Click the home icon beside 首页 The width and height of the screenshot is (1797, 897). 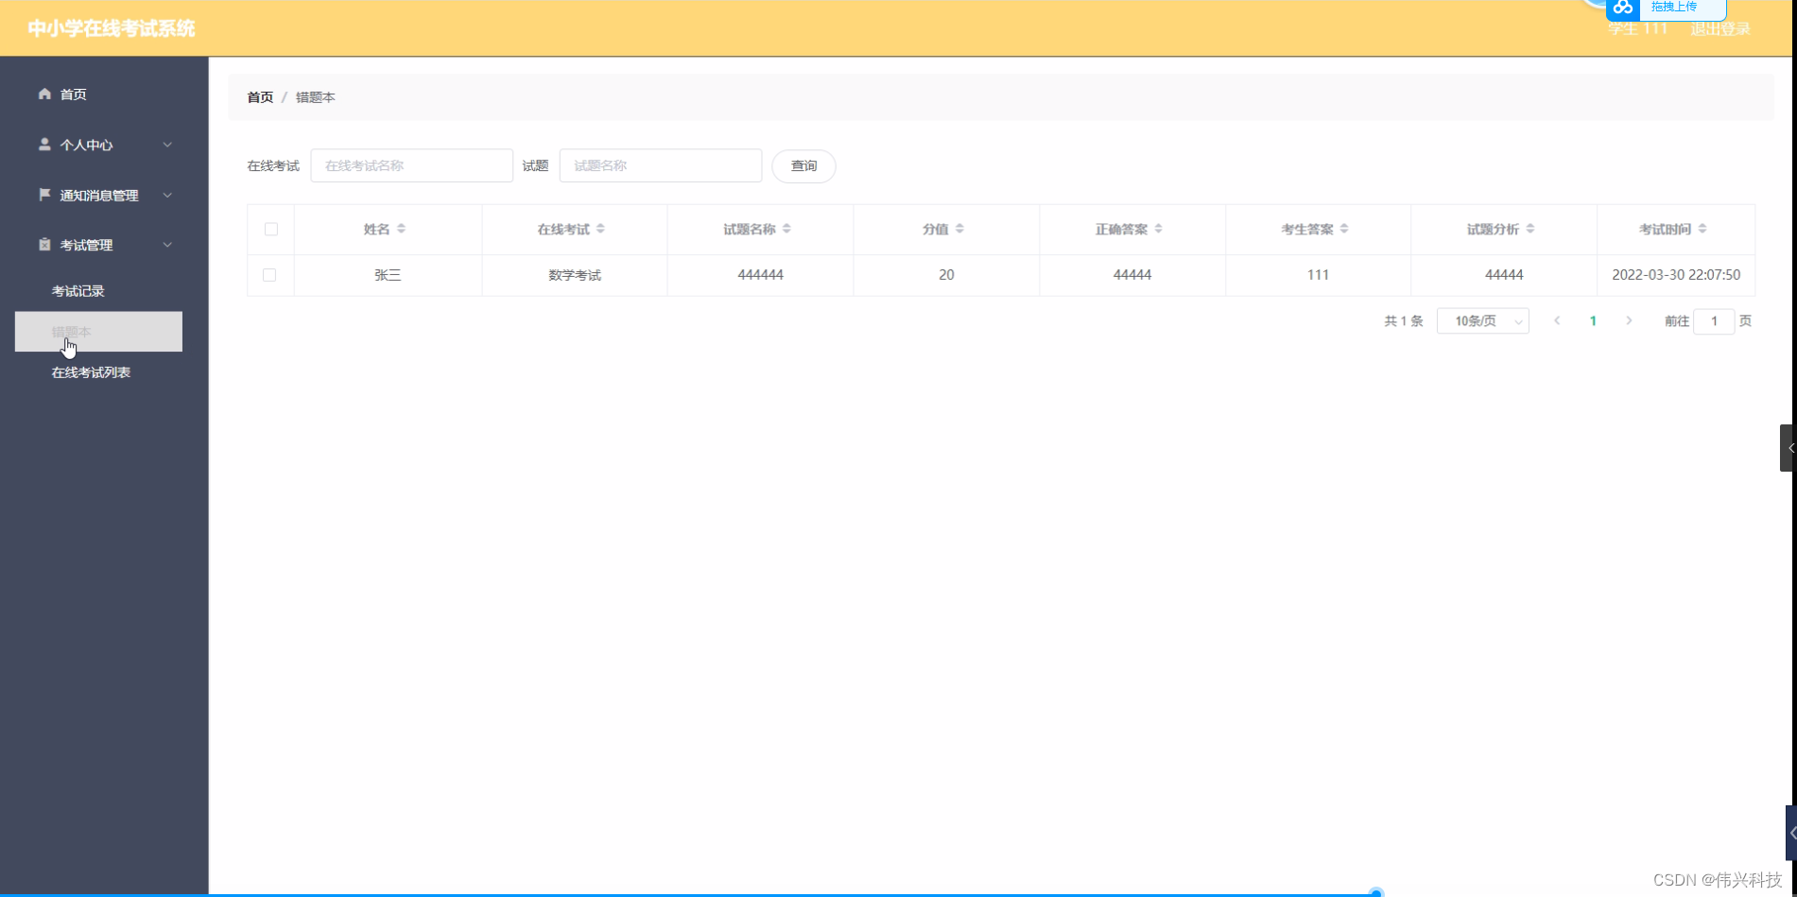point(43,94)
